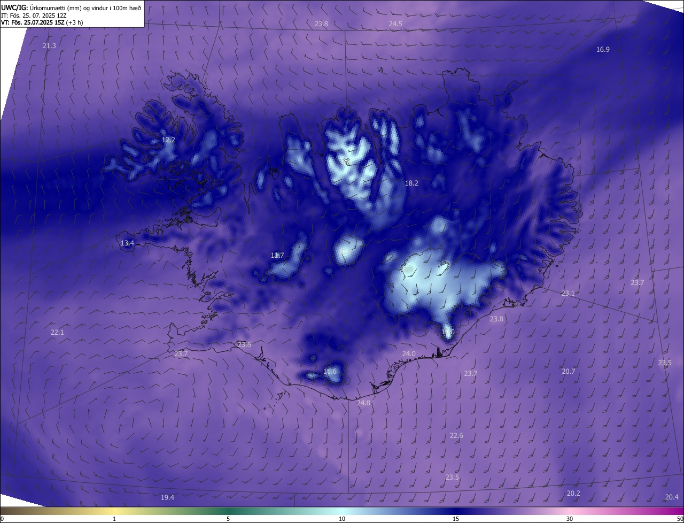The width and height of the screenshot is (684, 523).
Task: Click the 16.9 value label
Action: click(x=603, y=49)
